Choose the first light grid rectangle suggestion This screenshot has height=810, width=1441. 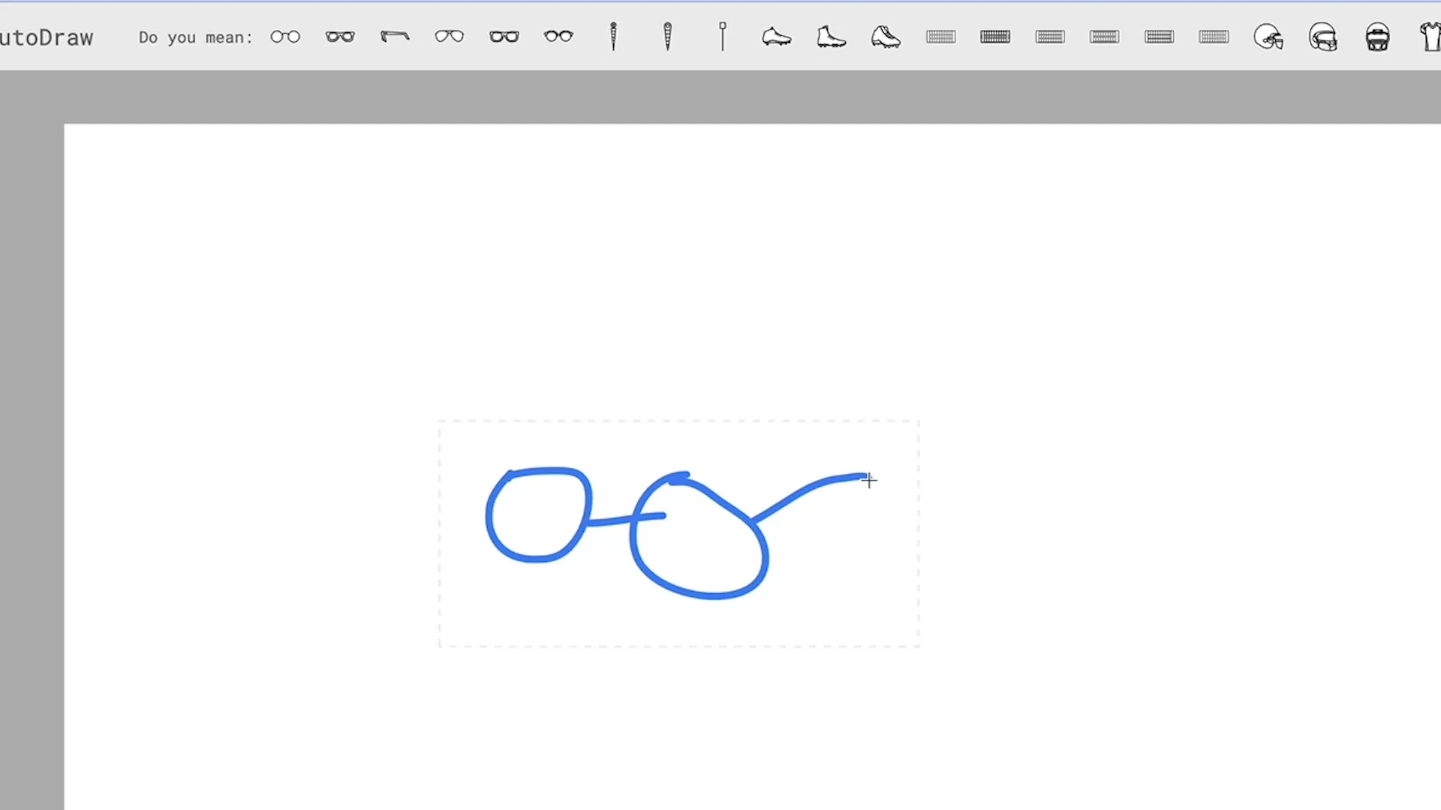940,37
